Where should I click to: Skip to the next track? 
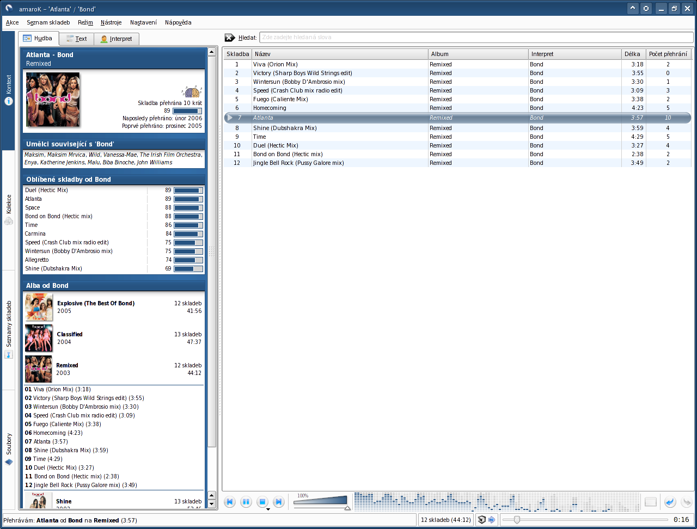(278, 502)
